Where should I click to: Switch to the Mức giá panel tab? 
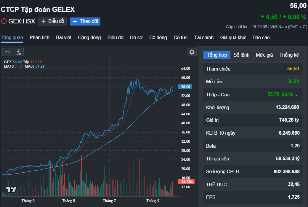click(x=264, y=55)
